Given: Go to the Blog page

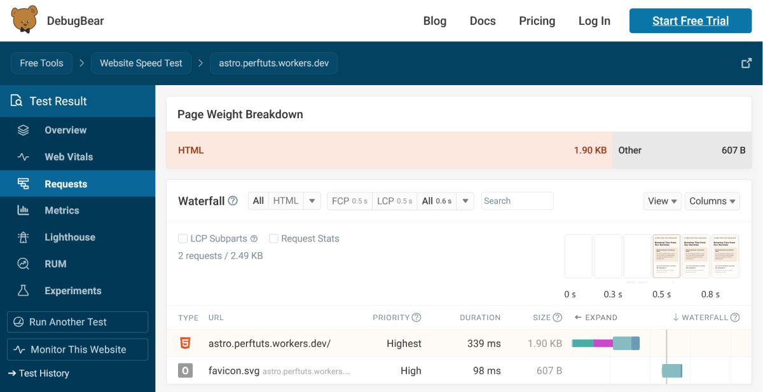Looking at the screenshot, I should pos(435,21).
